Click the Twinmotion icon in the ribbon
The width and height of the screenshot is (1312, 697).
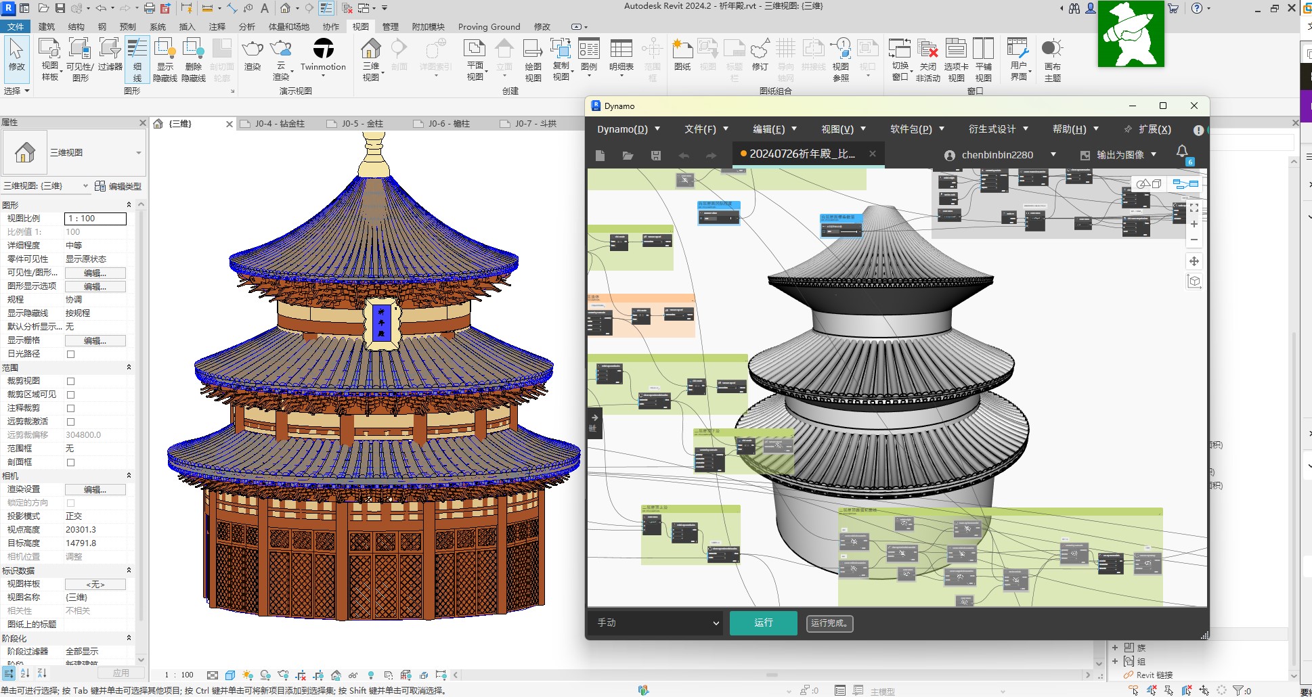[x=323, y=49]
